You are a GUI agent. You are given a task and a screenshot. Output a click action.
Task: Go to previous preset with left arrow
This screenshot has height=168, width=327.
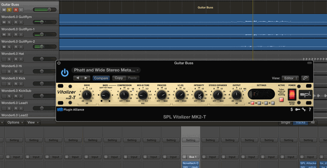pyautogui.click(x=77, y=78)
